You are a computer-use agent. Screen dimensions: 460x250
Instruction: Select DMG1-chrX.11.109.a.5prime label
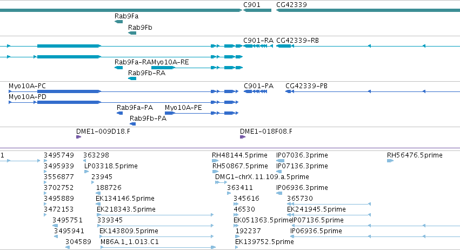(262, 177)
